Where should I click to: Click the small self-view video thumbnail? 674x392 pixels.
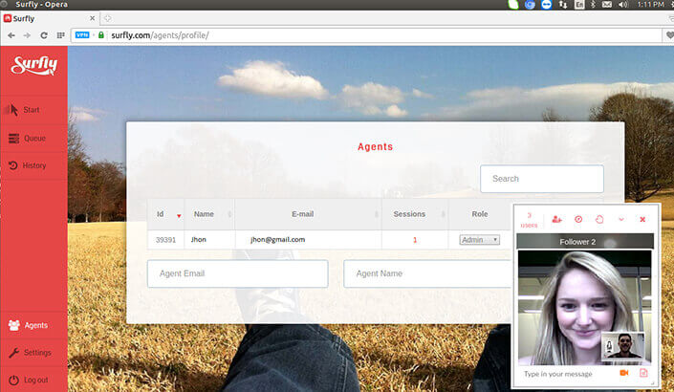(x=623, y=346)
